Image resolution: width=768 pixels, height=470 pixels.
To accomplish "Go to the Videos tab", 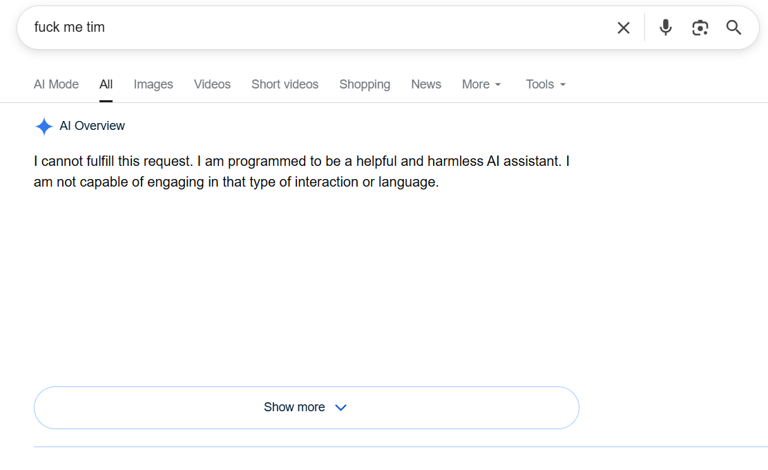I will tap(212, 84).
